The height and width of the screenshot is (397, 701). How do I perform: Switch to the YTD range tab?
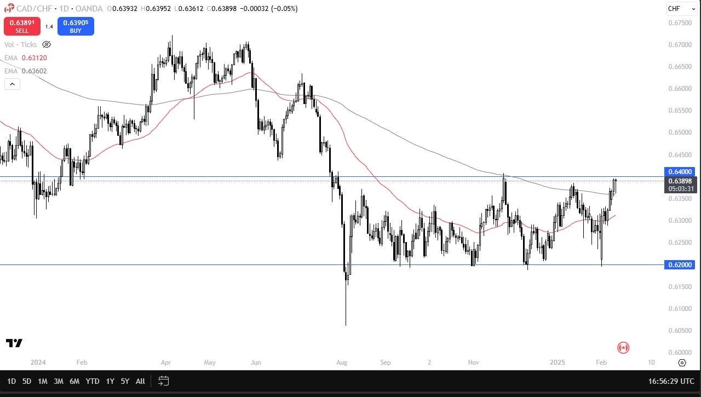click(x=92, y=381)
